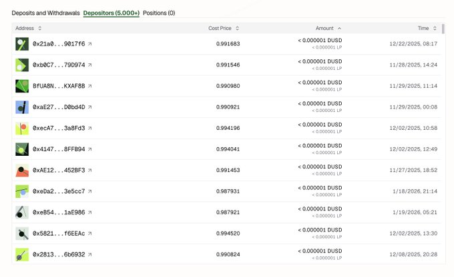The image size is (454, 277).
Task: Click the table's vertical scrollbar thumb
Action: tap(443, 29)
